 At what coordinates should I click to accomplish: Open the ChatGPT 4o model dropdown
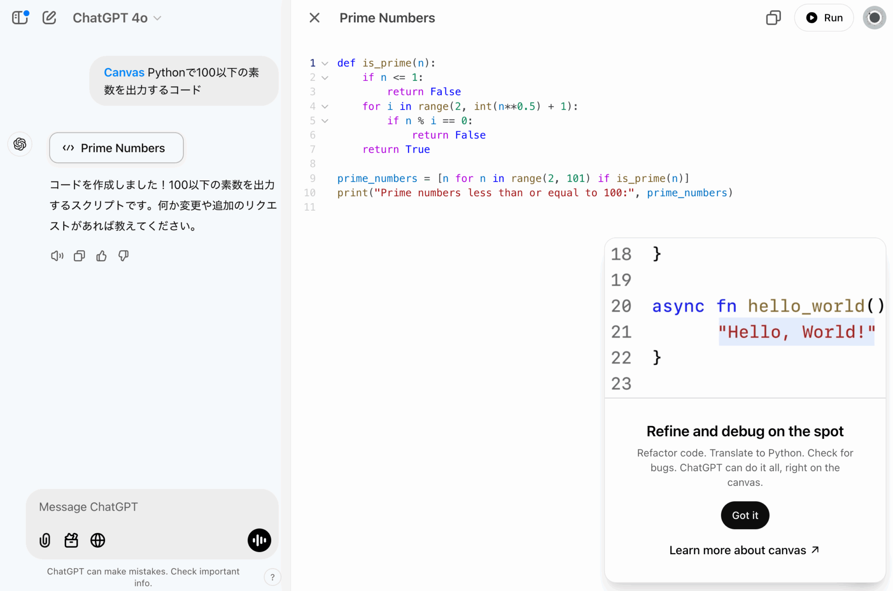(x=117, y=18)
